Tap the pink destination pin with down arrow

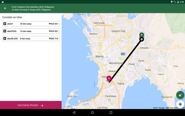pyautogui.click(x=109, y=79)
